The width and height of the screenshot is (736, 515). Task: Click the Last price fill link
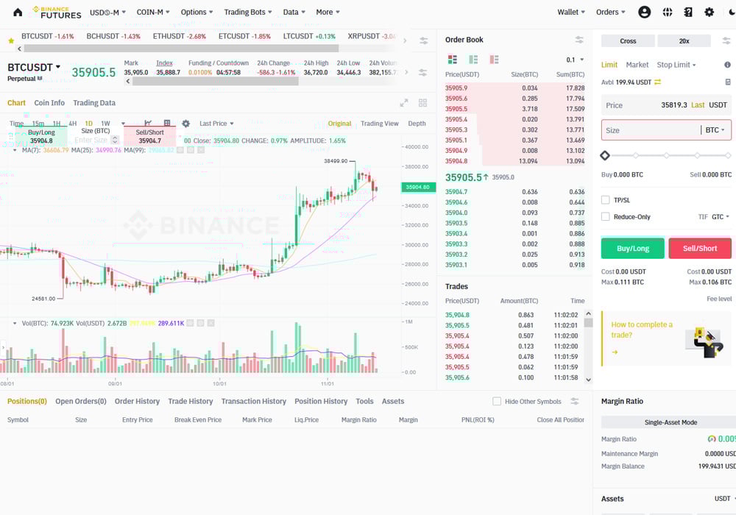[698, 105]
